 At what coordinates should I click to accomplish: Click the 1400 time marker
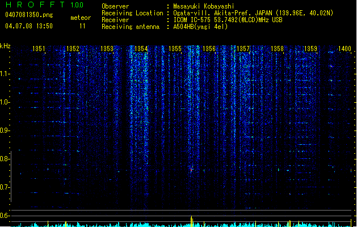tap(345, 49)
